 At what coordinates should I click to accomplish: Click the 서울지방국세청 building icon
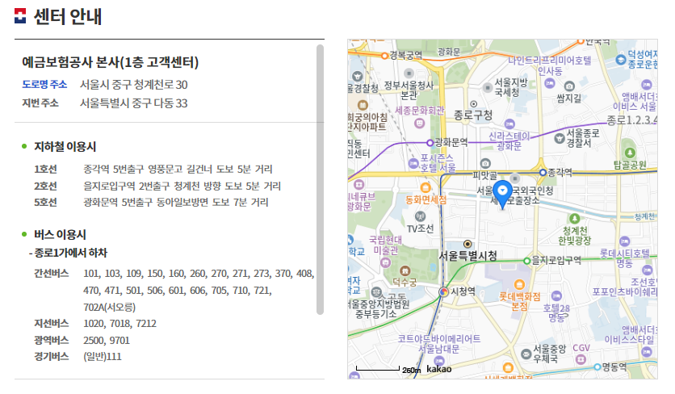pos(487,87)
